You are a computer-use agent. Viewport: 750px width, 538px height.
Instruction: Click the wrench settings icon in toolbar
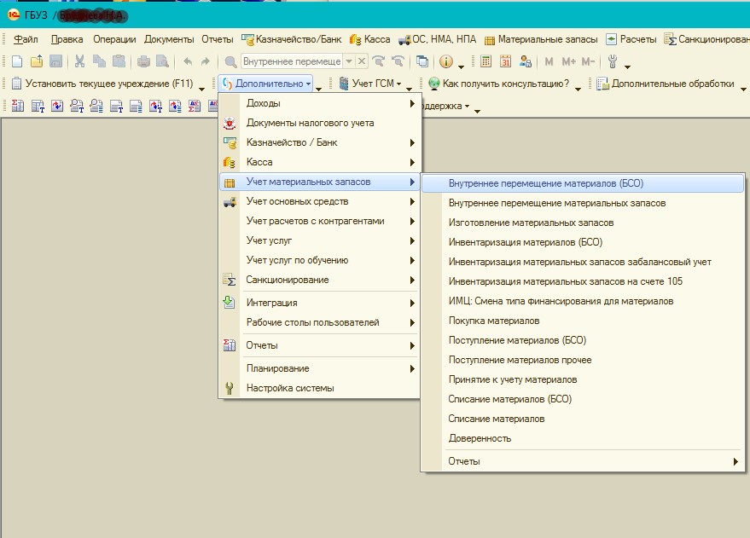point(612,61)
